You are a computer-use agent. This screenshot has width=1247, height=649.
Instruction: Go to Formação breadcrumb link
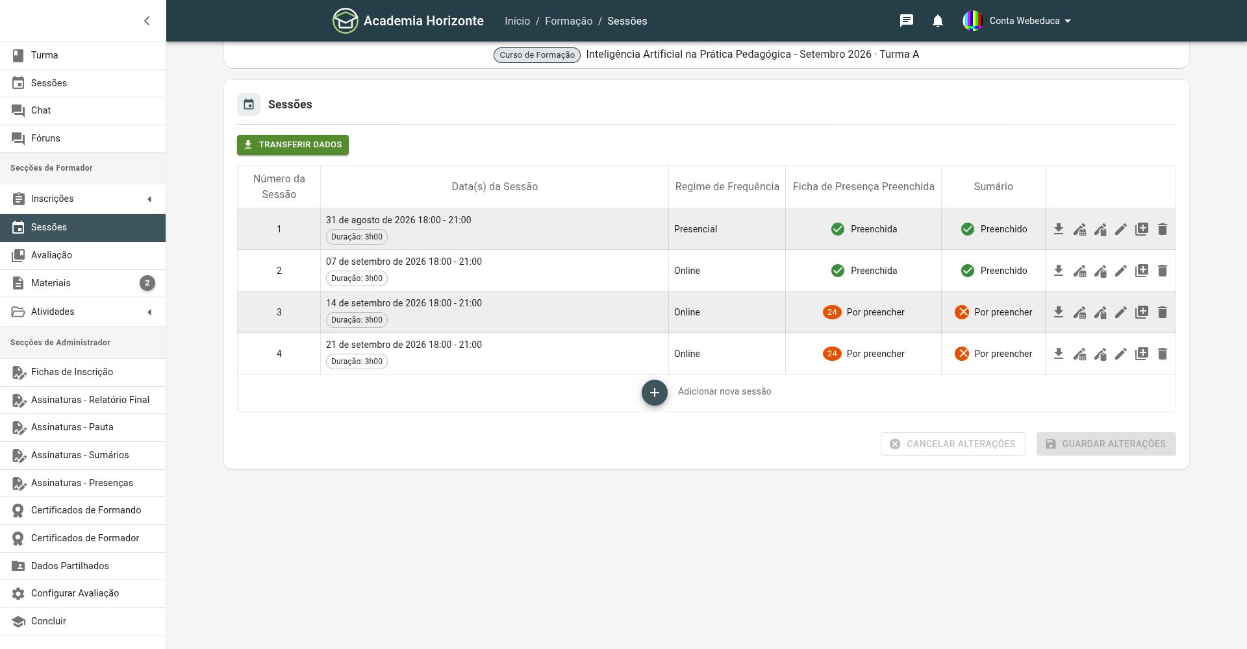[568, 21]
